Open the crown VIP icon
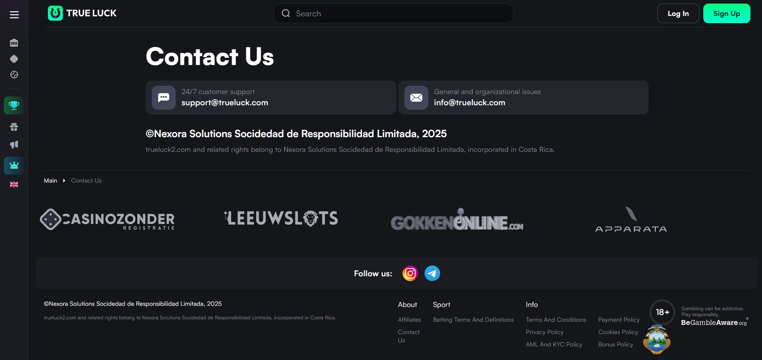The image size is (762, 360). coord(14,165)
